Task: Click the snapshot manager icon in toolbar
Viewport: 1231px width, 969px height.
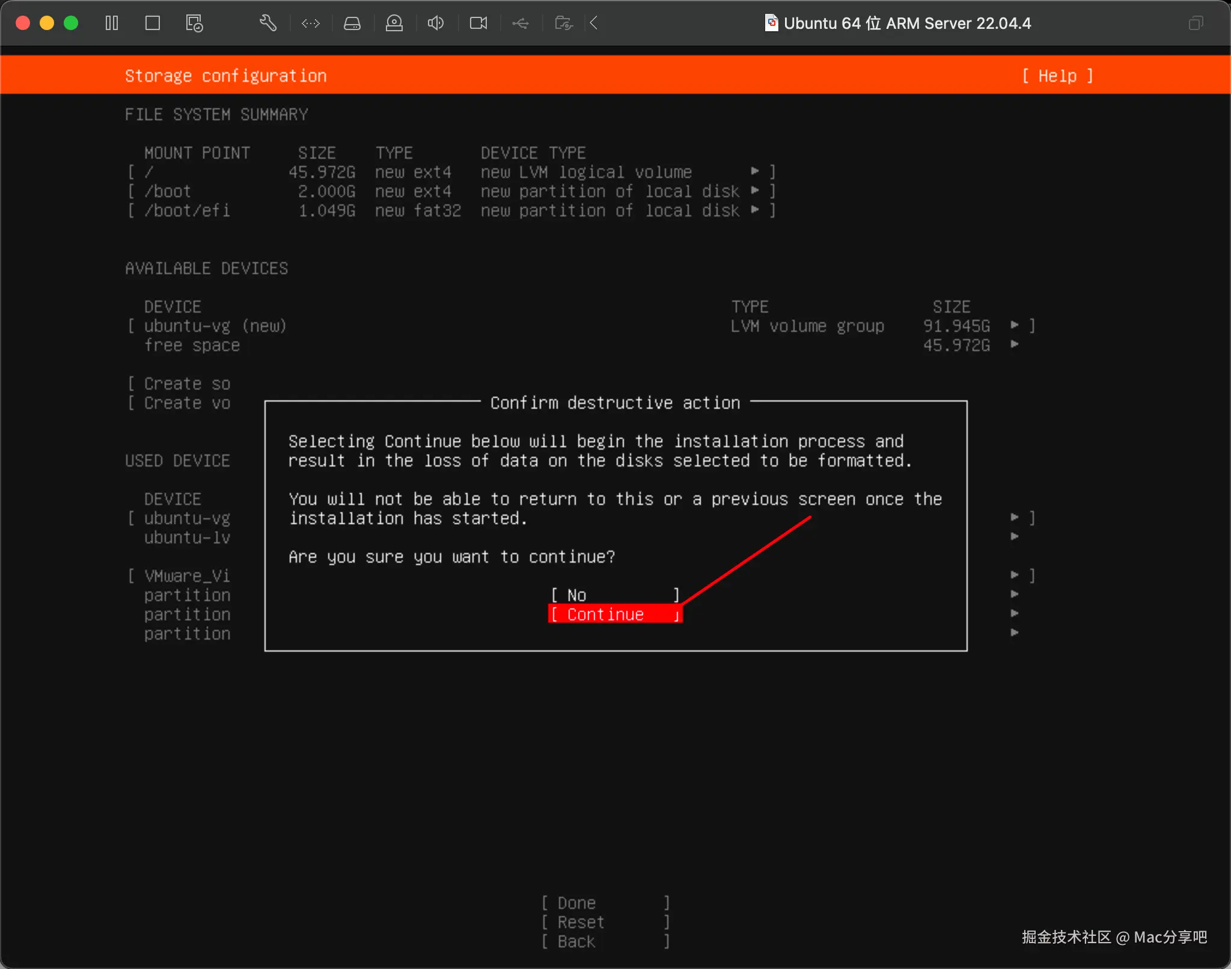Action: pyautogui.click(x=194, y=23)
